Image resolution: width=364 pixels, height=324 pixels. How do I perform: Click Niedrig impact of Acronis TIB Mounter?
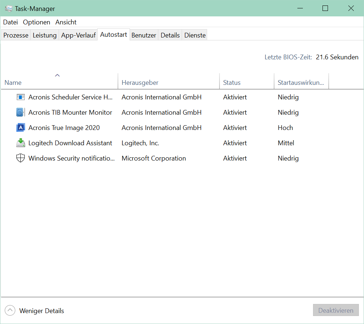(x=288, y=112)
